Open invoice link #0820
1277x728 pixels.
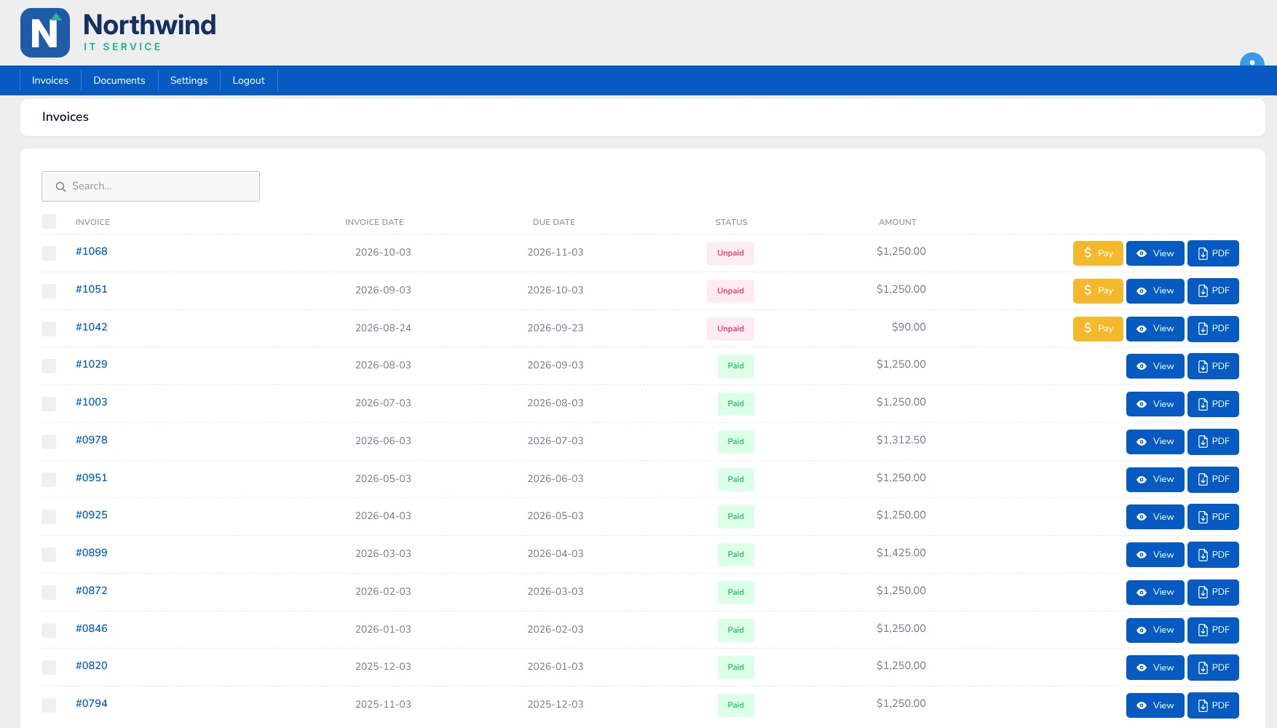(x=92, y=665)
